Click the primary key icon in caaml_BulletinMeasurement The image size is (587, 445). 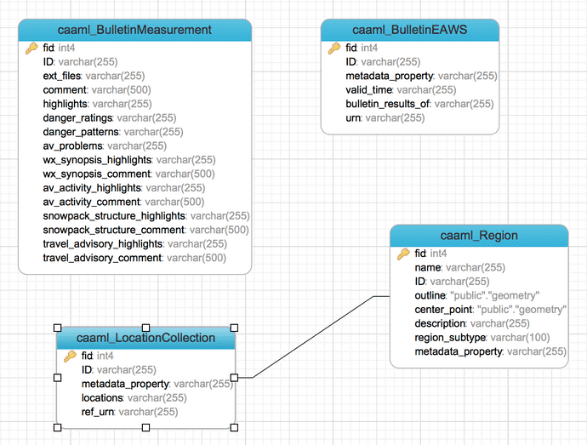point(31,48)
